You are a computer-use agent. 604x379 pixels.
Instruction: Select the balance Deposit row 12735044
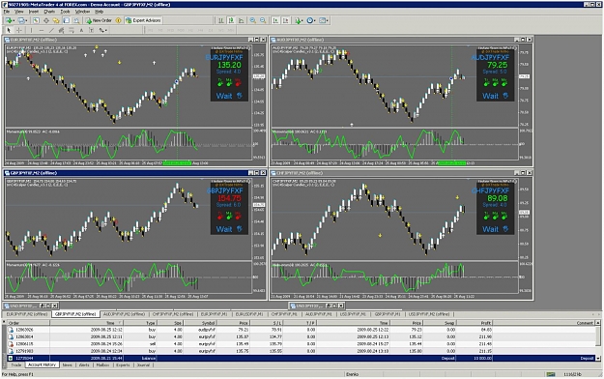pyautogui.click(x=302, y=358)
